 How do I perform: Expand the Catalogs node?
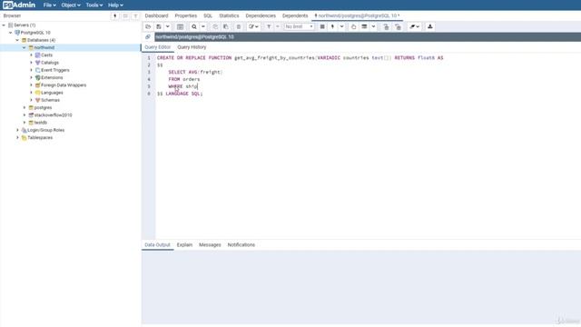tap(32, 63)
